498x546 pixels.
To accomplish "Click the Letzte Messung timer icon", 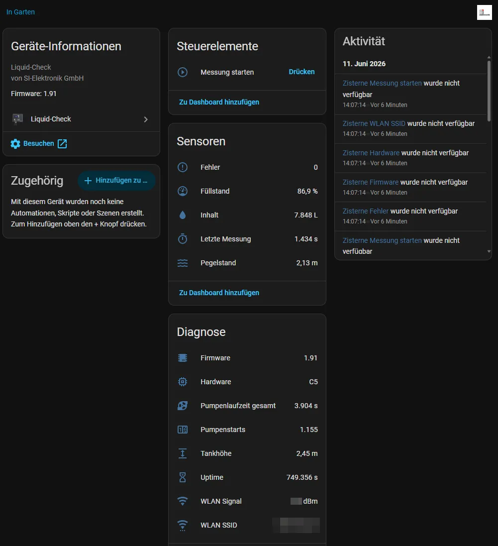I will (x=183, y=239).
